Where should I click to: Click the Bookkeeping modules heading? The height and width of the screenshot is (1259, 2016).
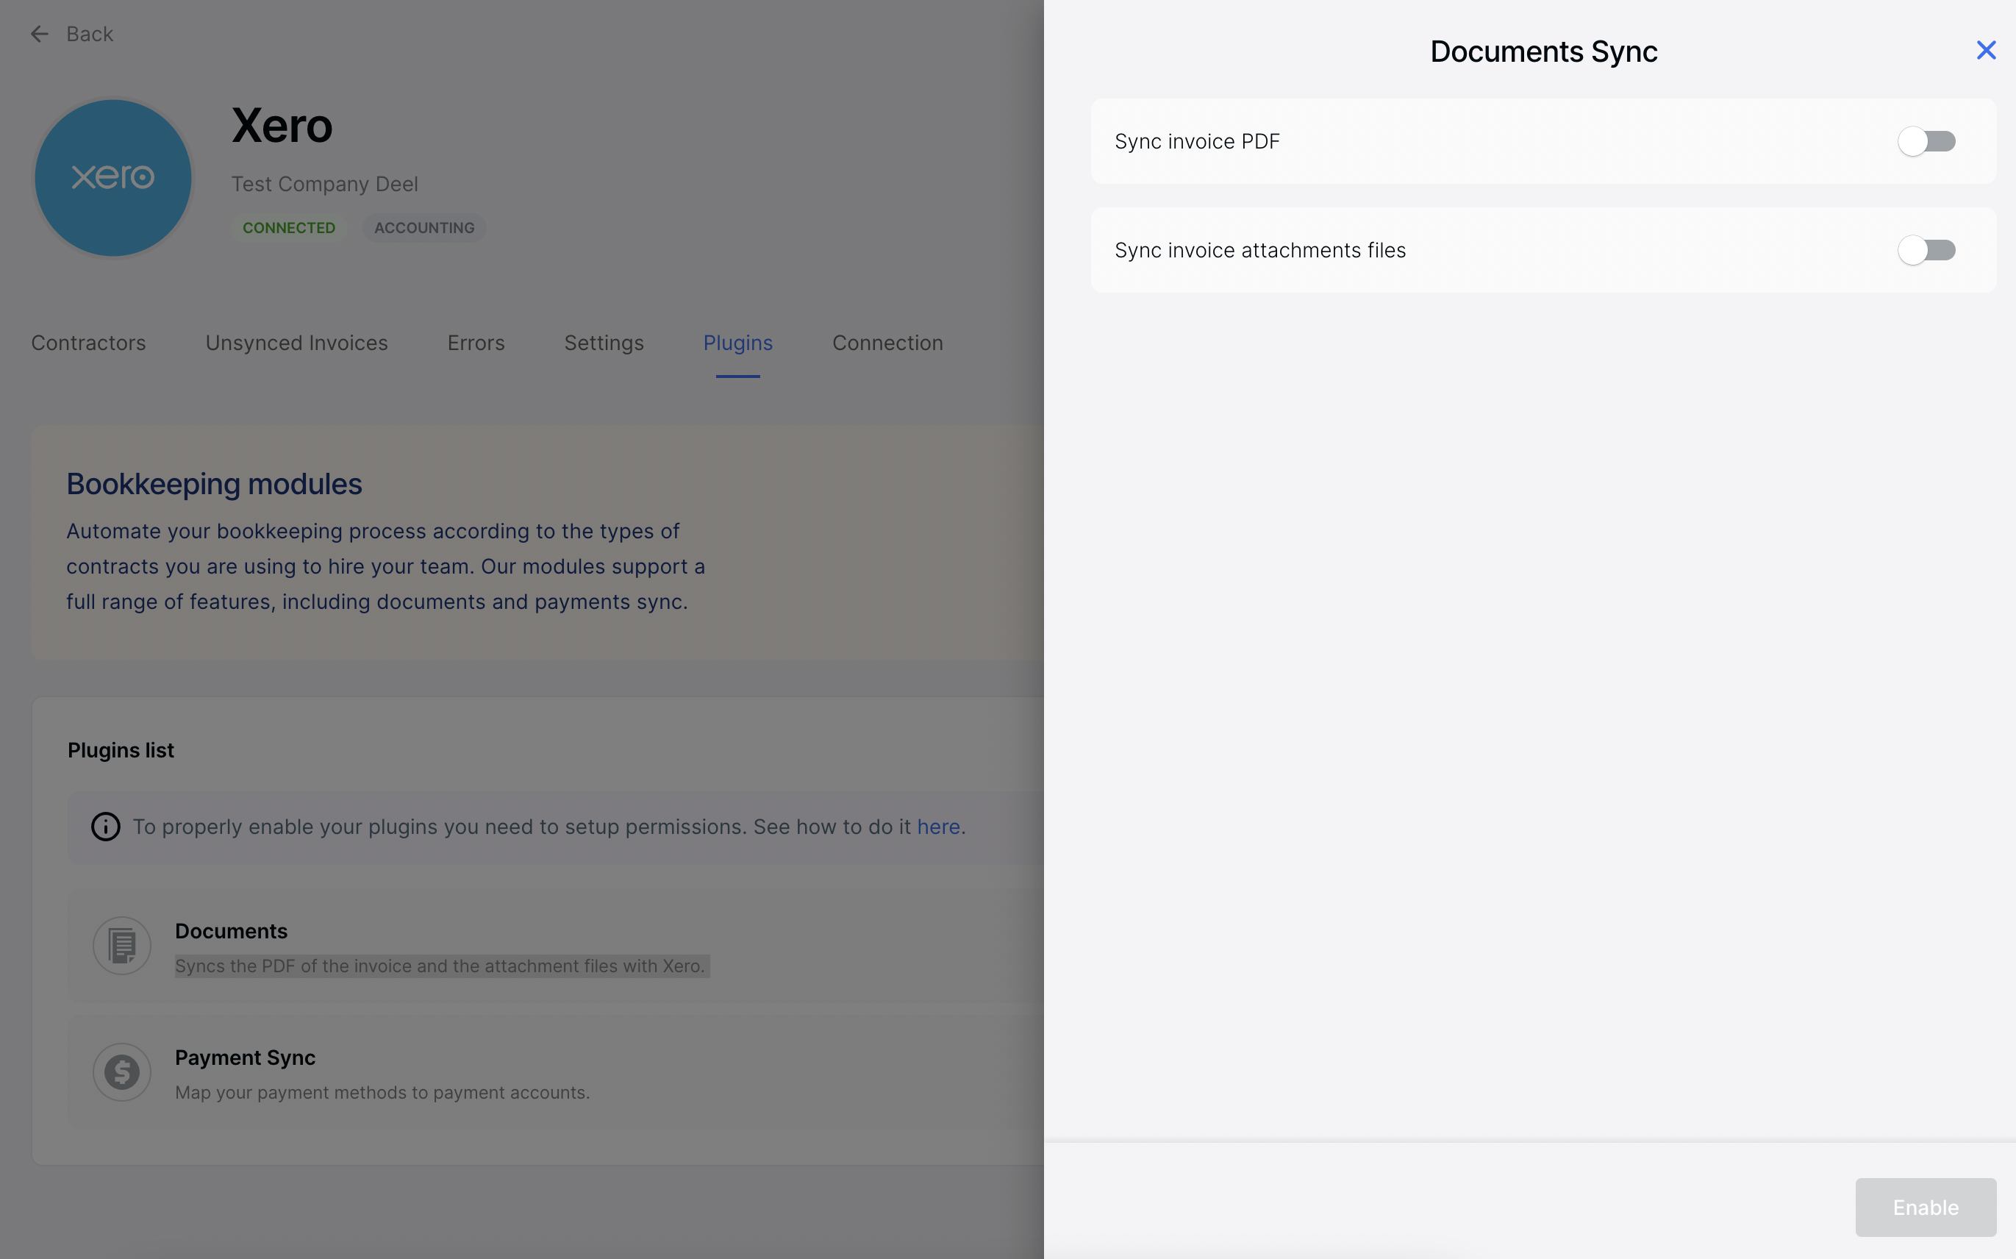(214, 484)
